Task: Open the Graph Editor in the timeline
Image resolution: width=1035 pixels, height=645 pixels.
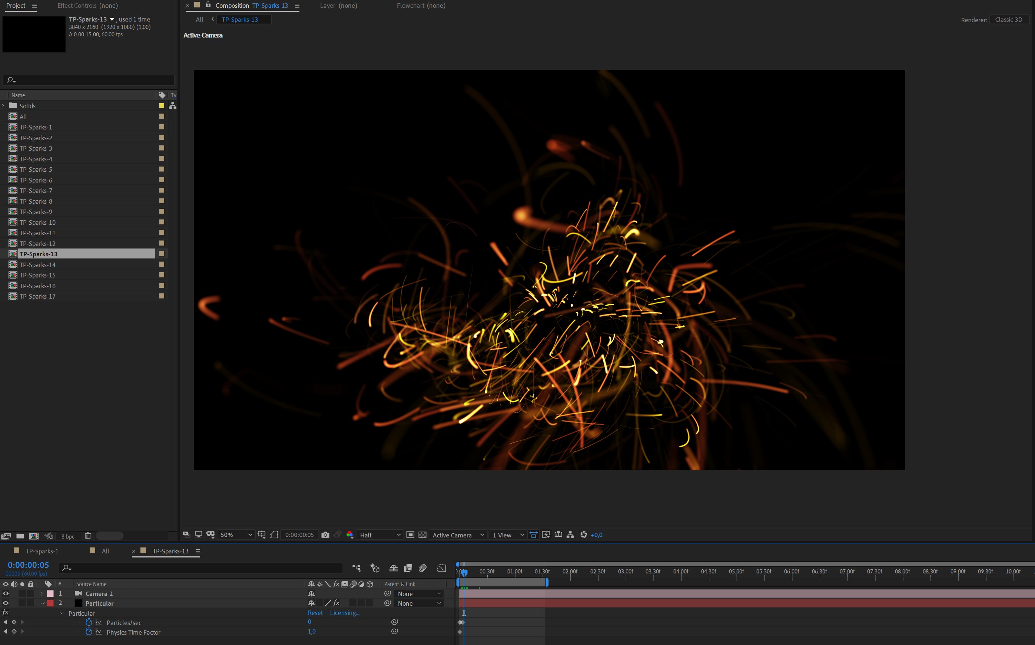Action: [441, 568]
